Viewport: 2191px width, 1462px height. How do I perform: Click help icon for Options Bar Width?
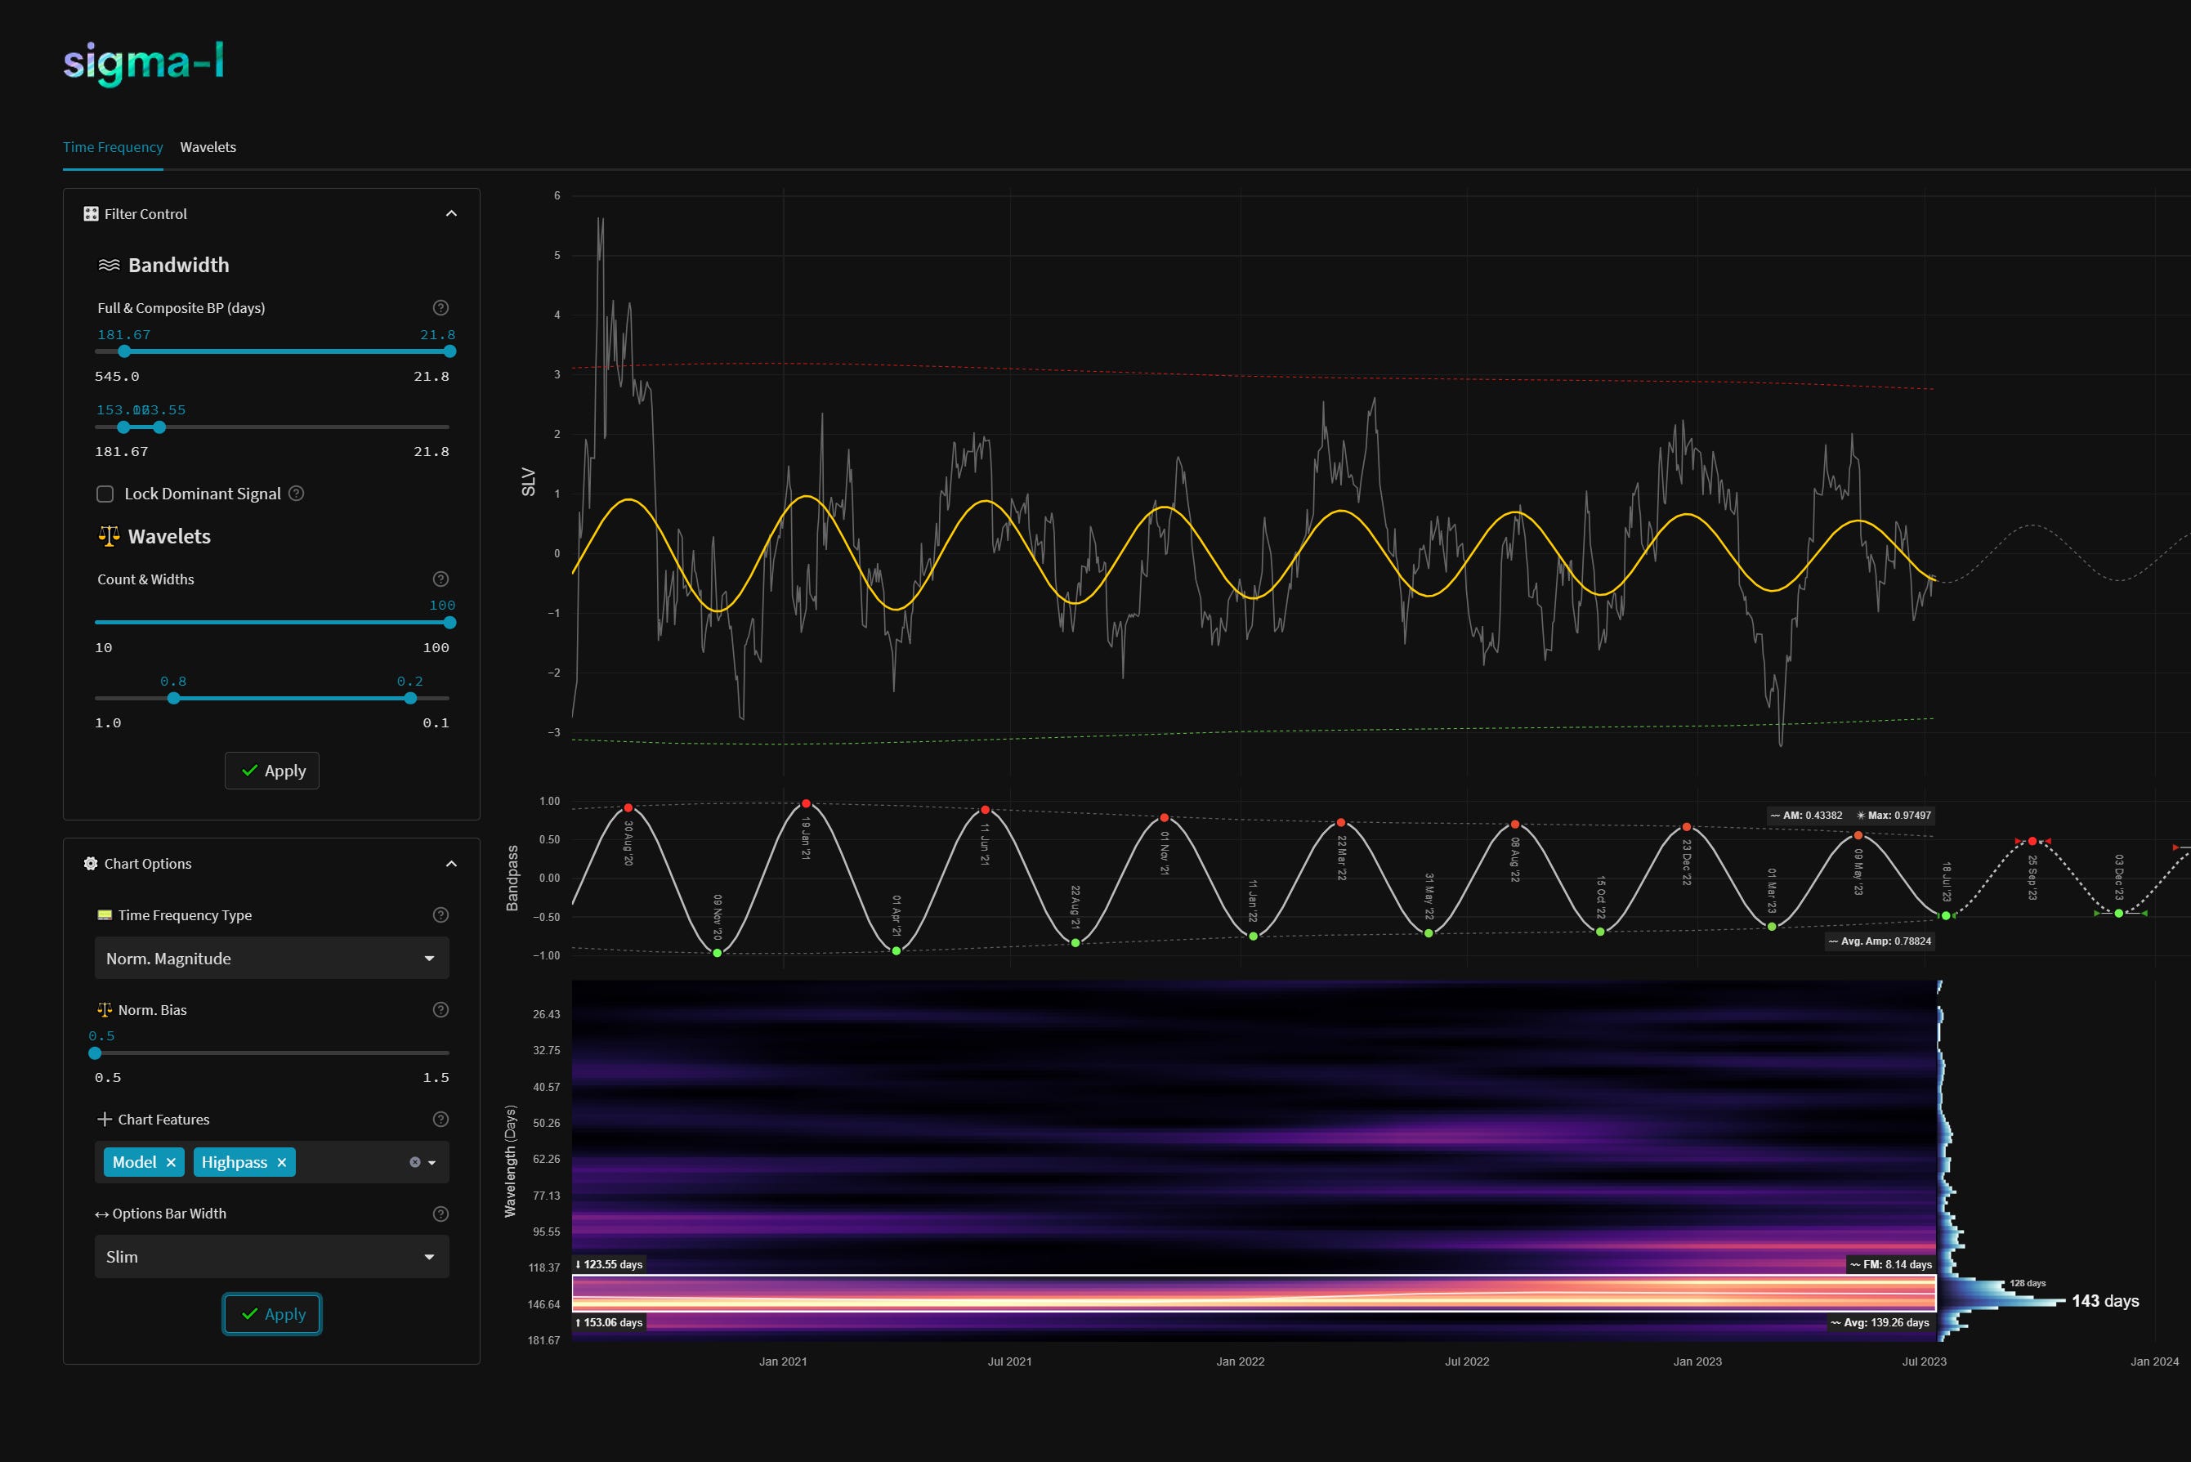coord(441,1214)
